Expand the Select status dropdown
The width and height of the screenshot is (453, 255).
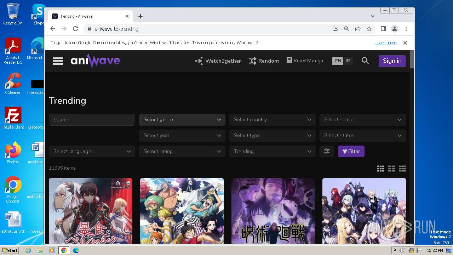pyautogui.click(x=363, y=136)
